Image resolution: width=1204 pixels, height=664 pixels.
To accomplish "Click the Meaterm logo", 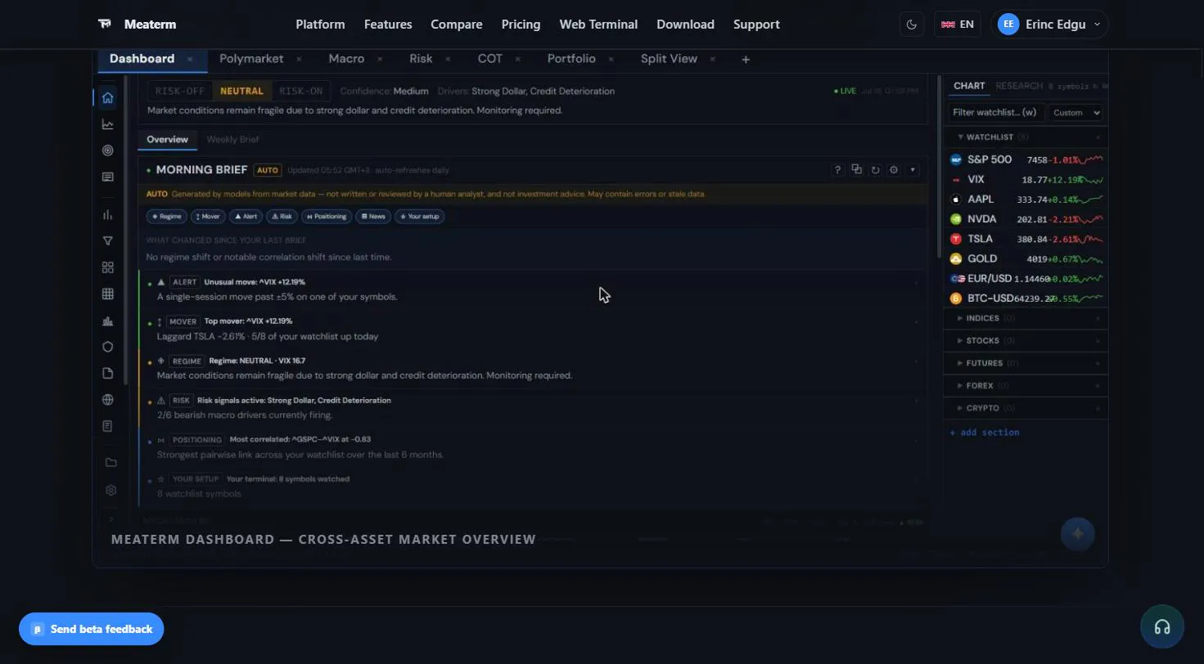I will point(137,25).
